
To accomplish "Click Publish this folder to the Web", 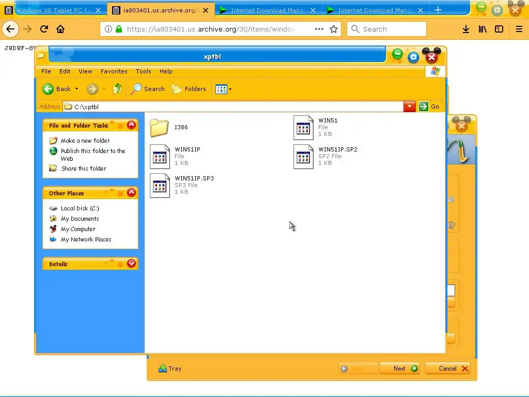I will 93,155.
